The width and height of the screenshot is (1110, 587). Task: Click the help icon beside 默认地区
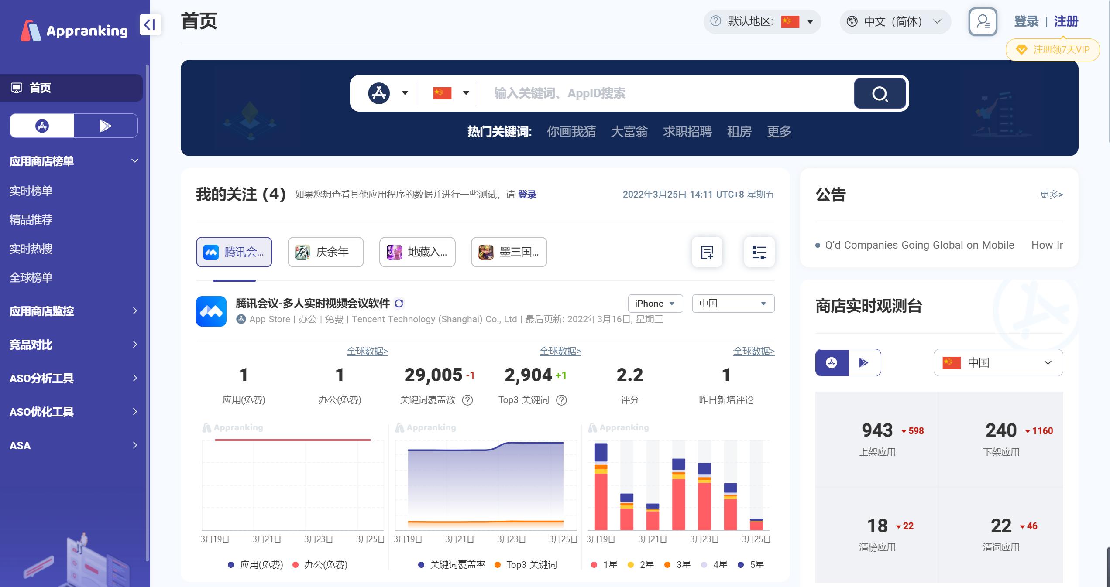[x=715, y=21]
